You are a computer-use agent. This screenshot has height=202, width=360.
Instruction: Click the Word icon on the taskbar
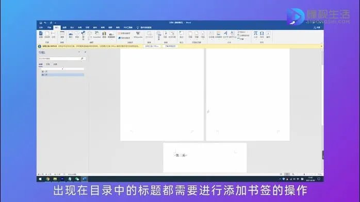tap(85, 179)
